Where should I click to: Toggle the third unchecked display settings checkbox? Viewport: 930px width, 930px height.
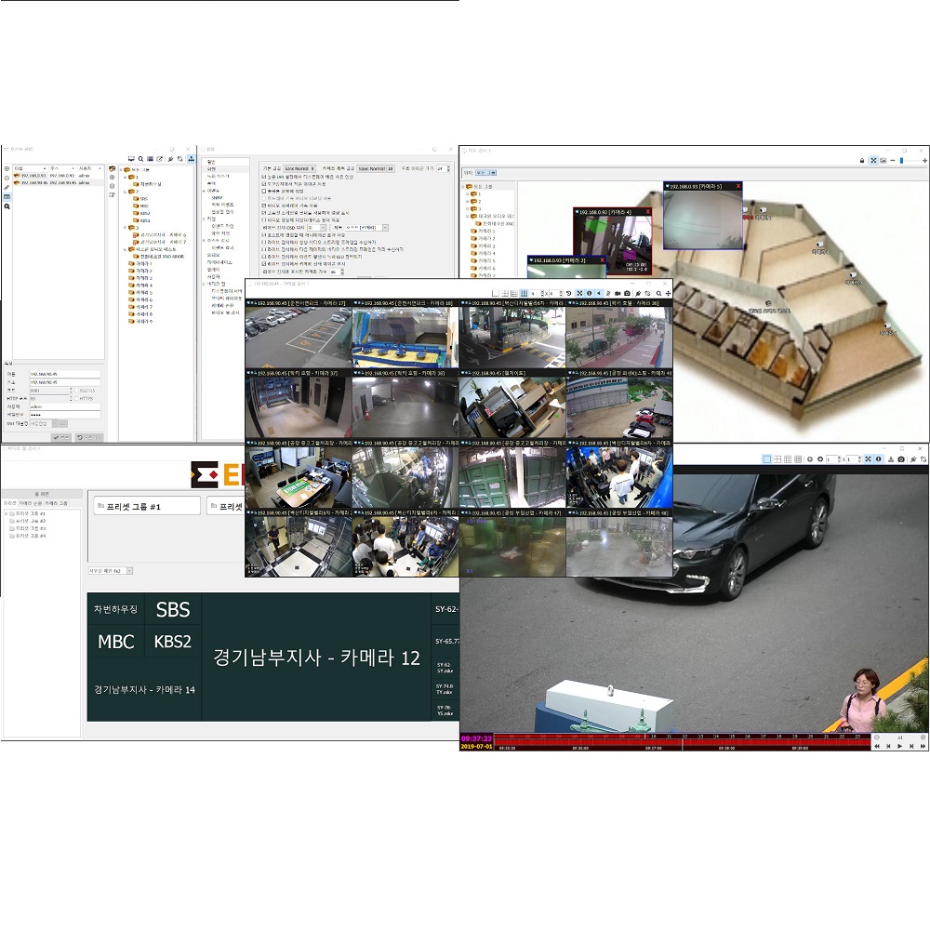click(264, 220)
